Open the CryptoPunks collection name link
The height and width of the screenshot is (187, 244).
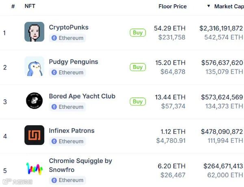tap(69, 28)
